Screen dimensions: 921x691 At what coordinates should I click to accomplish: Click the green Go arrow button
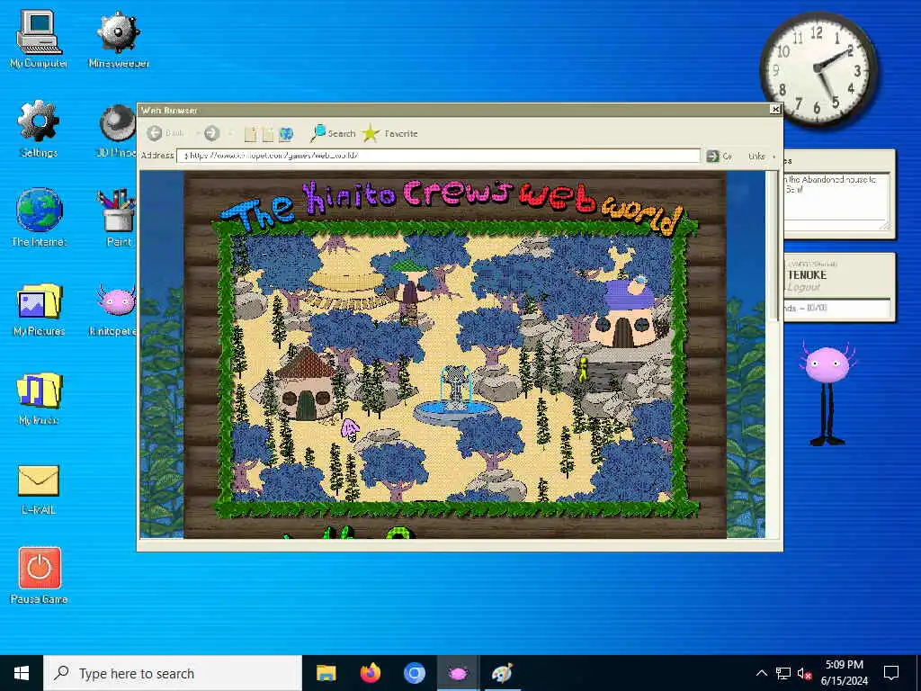pyautogui.click(x=712, y=156)
